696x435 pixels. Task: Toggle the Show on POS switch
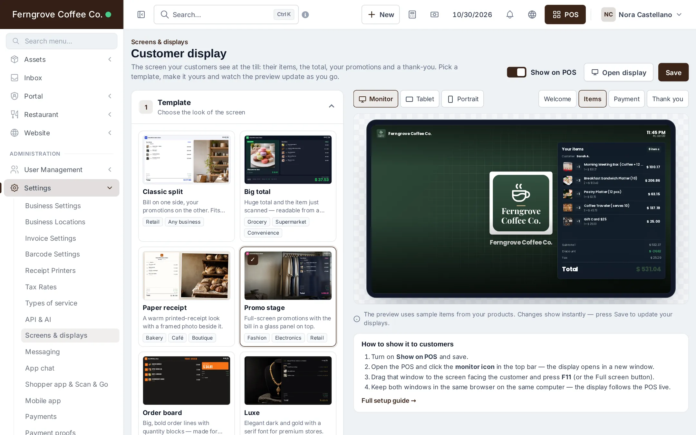[x=517, y=72]
